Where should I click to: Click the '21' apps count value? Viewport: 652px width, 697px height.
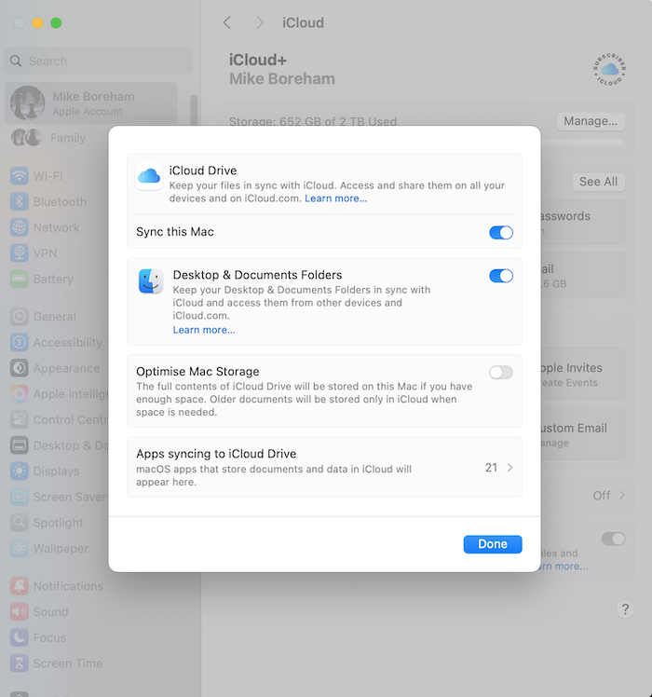[491, 468]
